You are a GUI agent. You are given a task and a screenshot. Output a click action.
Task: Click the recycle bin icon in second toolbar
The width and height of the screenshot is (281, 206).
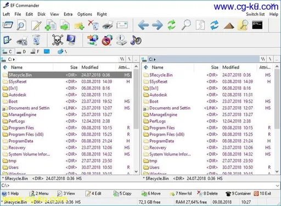coord(36,40)
